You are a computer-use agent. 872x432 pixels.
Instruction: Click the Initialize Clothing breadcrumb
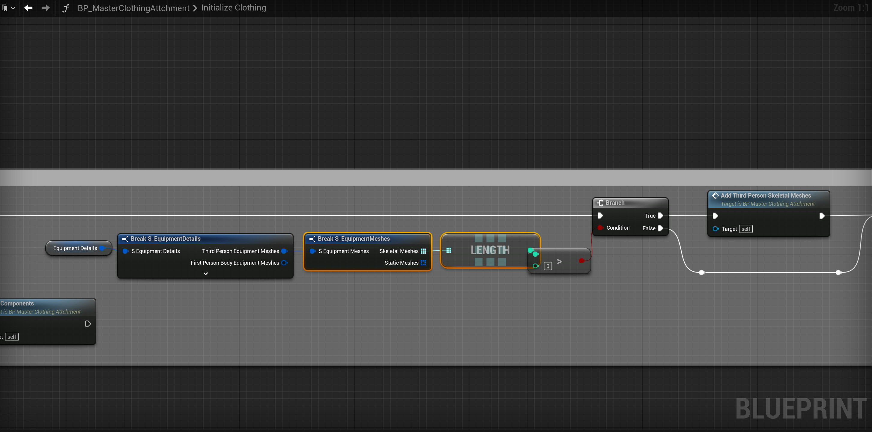tap(233, 7)
